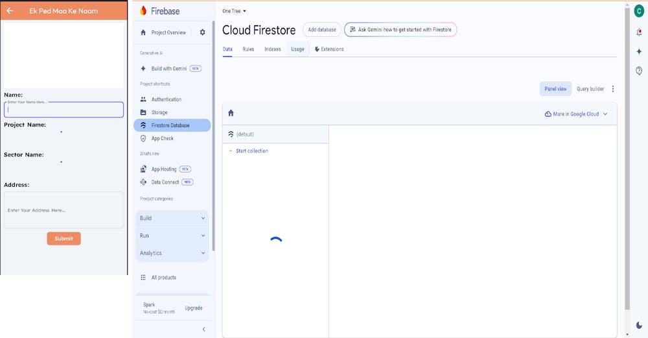Open Authentication in sidebar
The image size is (648, 338).
[166, 99]
